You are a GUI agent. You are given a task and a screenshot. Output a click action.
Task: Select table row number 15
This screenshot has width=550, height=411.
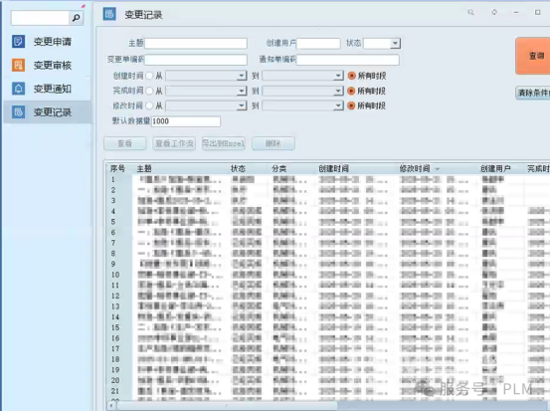328,327
